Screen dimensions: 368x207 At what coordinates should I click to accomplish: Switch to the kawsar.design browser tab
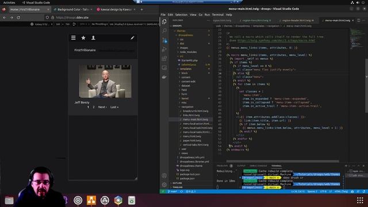[116, 10]
